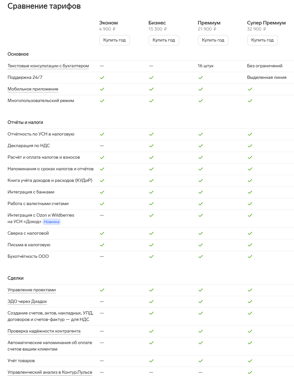Click Купить год button under Бизнес plan

pyautogui.click(x=164, y=40)
